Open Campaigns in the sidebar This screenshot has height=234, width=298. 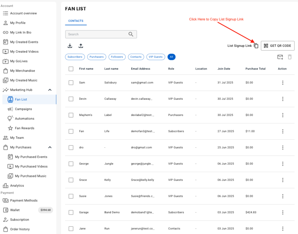click(23, 109)
